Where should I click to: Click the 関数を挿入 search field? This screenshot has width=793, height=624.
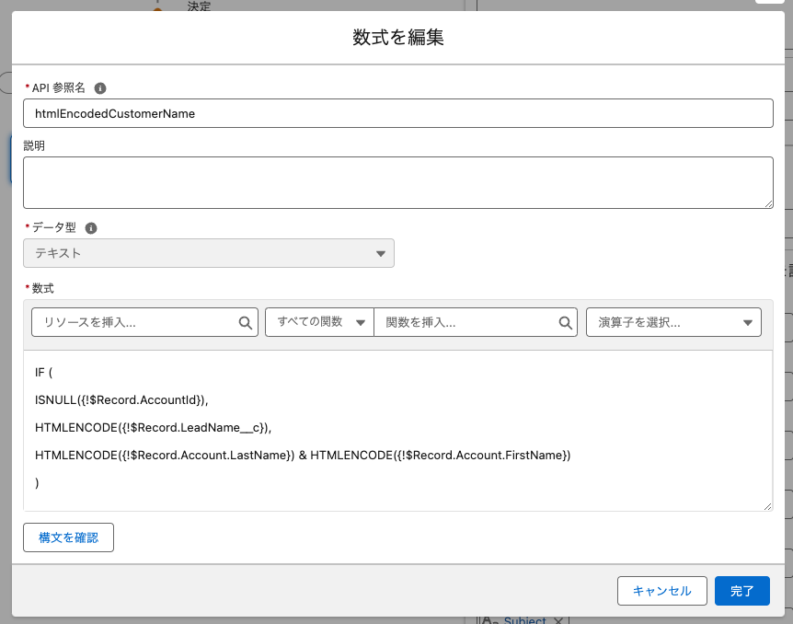pyautogui.click(x=476, y=322)
